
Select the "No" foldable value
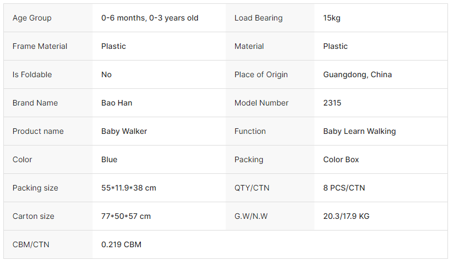[x=106, y=74]
